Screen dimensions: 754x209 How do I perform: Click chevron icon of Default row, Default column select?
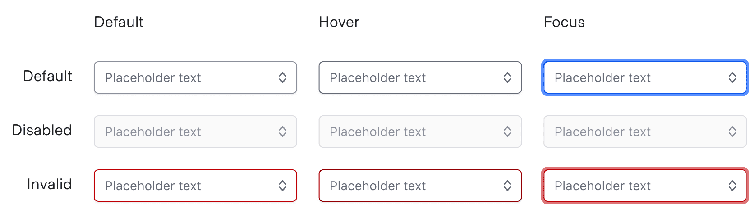tap(282, 77)
